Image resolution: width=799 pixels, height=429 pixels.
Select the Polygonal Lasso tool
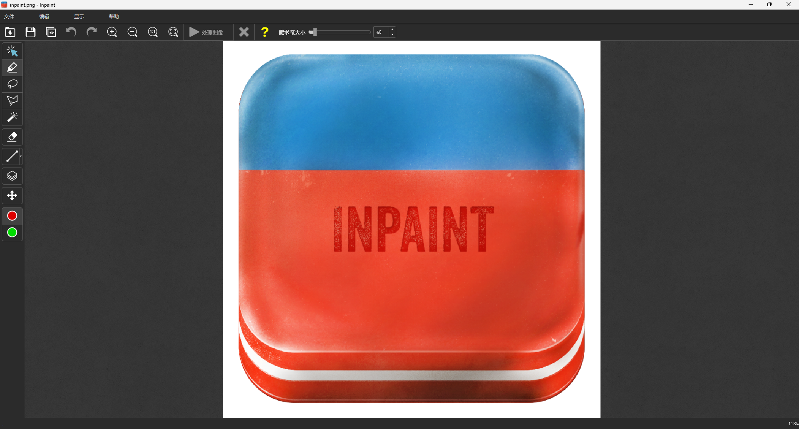(x=12, y=100)
